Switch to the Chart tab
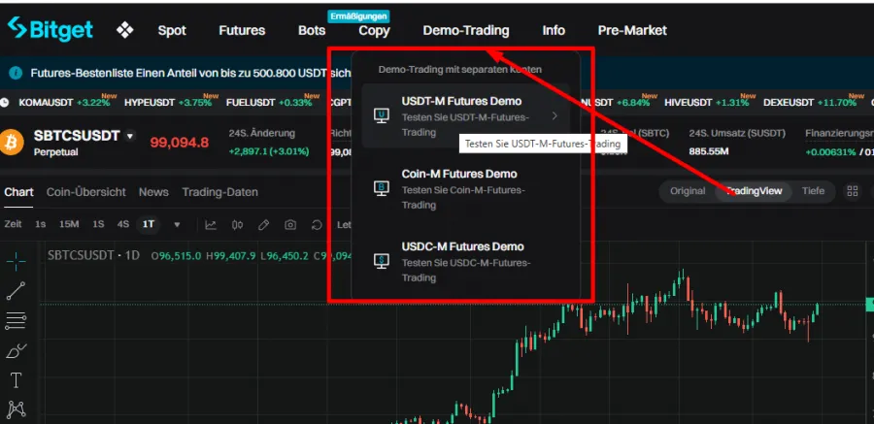 (19, 192)
